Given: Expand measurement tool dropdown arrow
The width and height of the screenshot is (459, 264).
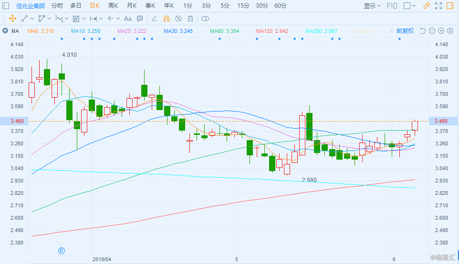Looking at the screenshot, I should (83, 19).
